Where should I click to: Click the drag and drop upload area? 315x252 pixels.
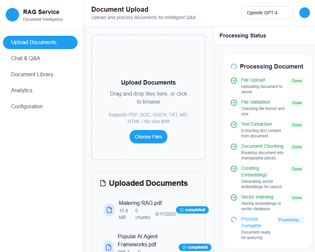pos(148,97)
